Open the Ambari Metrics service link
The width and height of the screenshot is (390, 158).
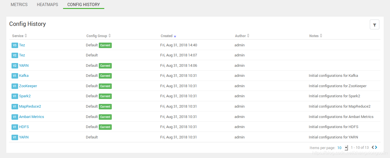[x=31, y=117]
